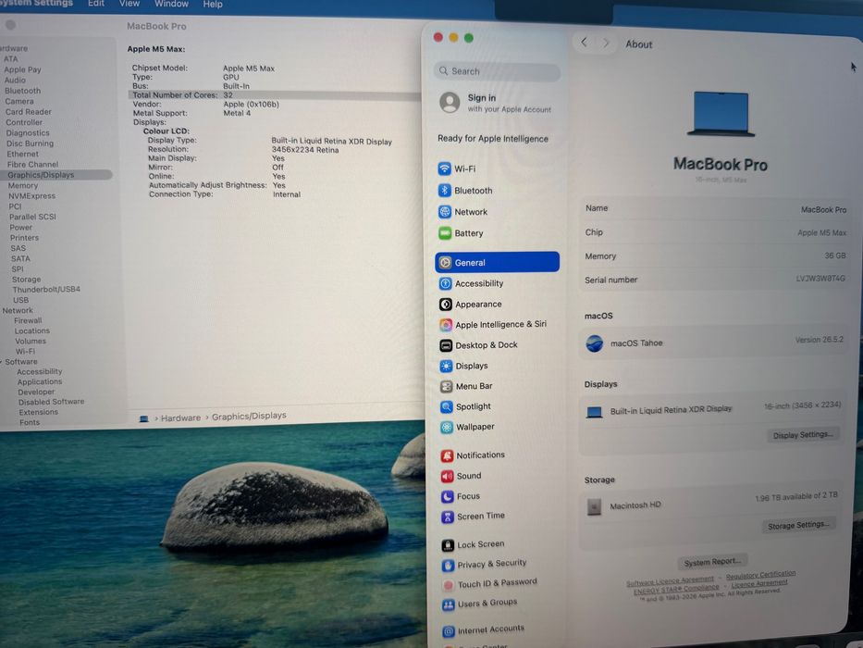Open Menu Bar settings icon
The width and height of the screenshot is (863, 648).
447,387
